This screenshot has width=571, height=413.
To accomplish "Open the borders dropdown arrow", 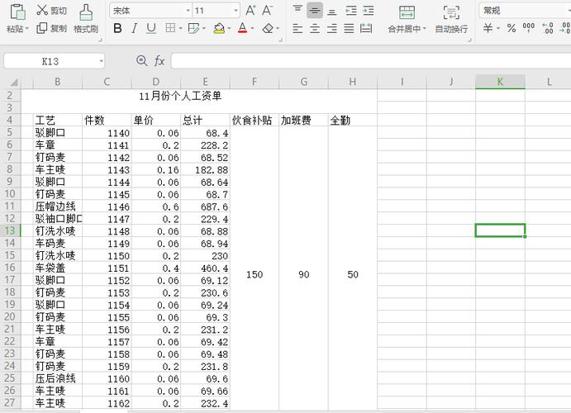I will [x=180, y=28].
